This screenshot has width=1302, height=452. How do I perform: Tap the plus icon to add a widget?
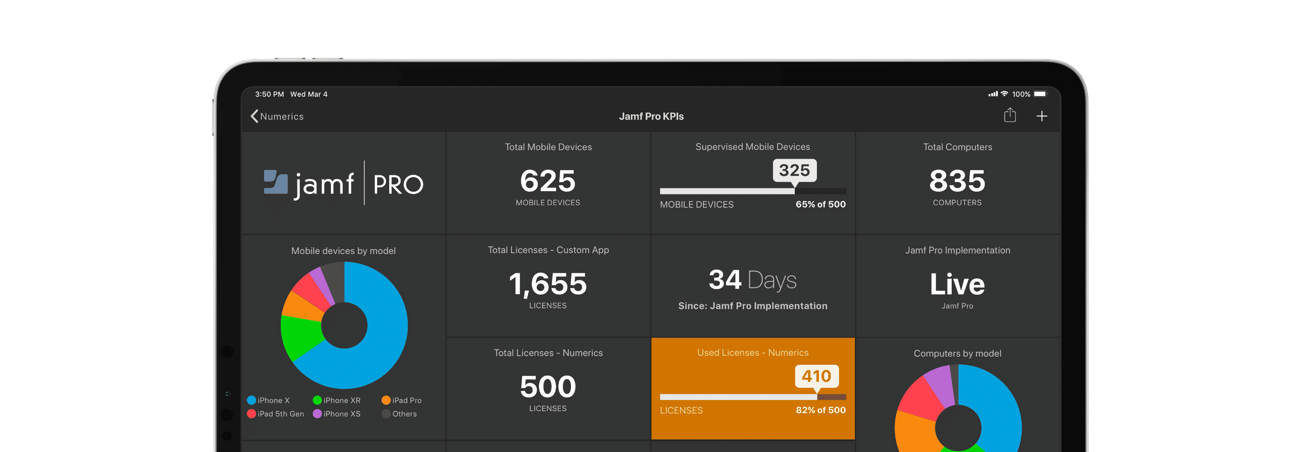[1041, 116]
